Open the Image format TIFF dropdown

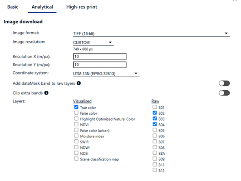152,34
